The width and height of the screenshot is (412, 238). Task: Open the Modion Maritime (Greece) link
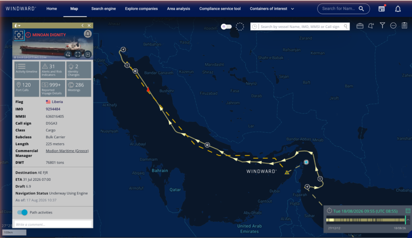pos(67,151)
